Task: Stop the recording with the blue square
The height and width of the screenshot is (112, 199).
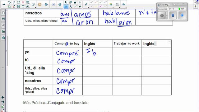Action: tap(182, 15)
